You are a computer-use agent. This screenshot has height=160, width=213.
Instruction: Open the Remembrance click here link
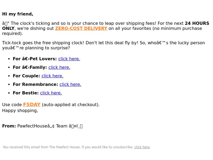[70, 85]
